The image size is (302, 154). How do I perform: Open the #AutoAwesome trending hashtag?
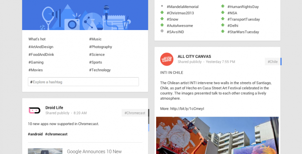click(x=180, y=26)
